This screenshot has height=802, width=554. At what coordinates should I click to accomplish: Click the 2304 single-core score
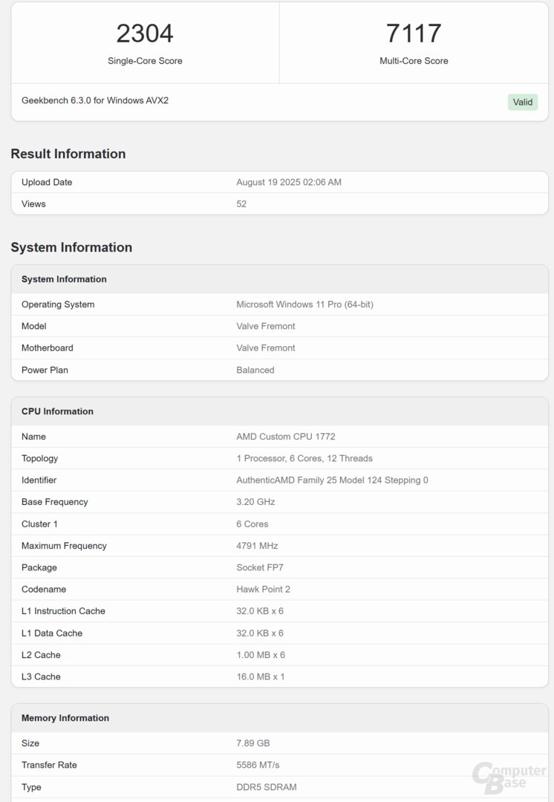(x=145, y=33)
